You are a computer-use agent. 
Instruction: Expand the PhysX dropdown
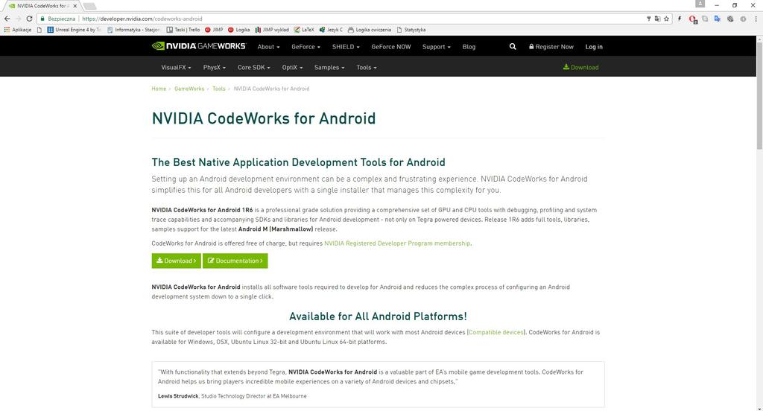tap(215, 68)
